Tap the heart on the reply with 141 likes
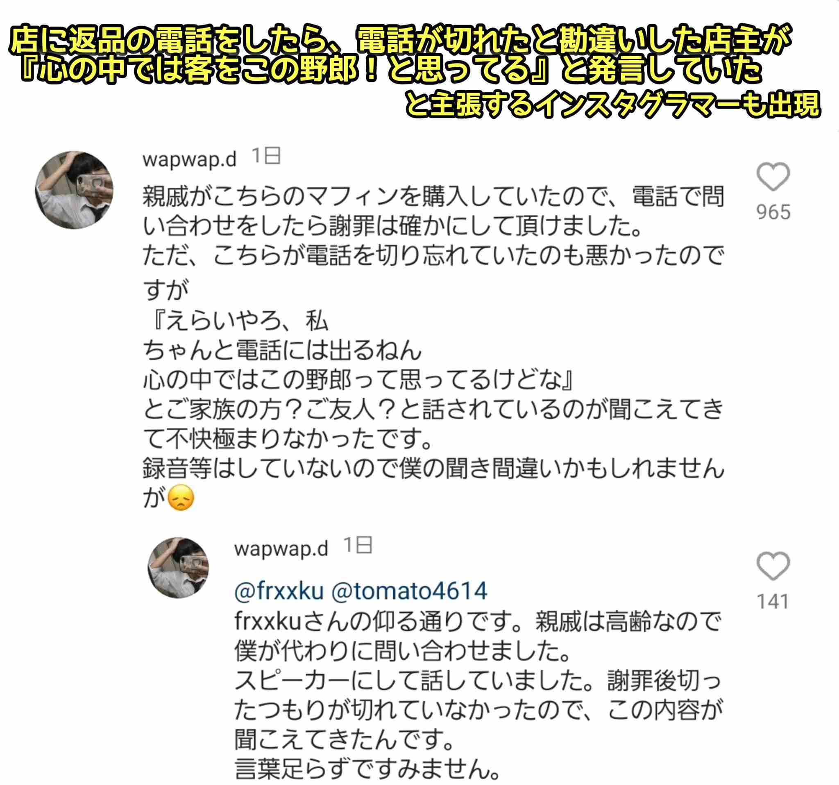Viewport: 839px width, 785px height. [x=773, y=566]
